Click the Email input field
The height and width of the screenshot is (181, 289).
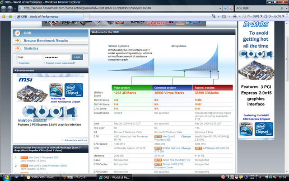(x=29, y=57)
